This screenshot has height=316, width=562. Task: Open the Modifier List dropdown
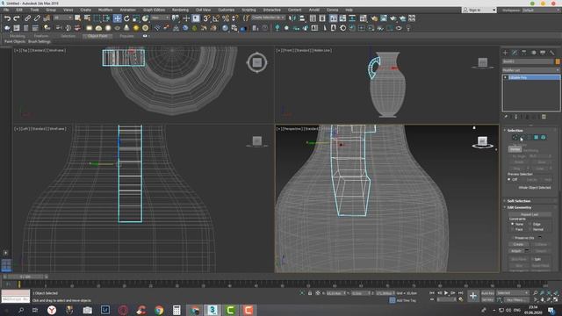click(530, 70)
